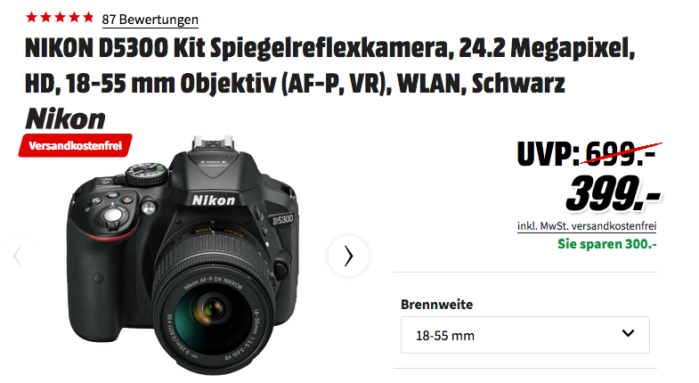Go to previous product image with left arrow

(x=18, y=256)
